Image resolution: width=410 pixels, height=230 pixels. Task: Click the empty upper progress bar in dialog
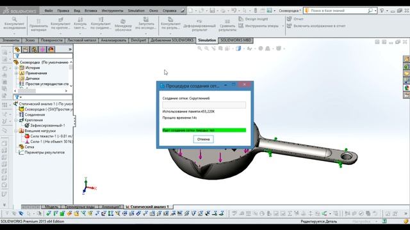pos(204,105)
